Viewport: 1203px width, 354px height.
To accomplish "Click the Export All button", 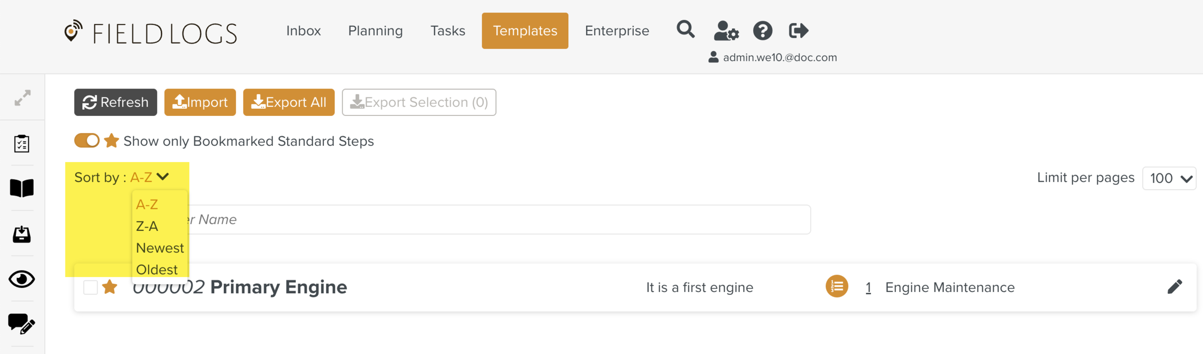I will click(x=289, y=102).
